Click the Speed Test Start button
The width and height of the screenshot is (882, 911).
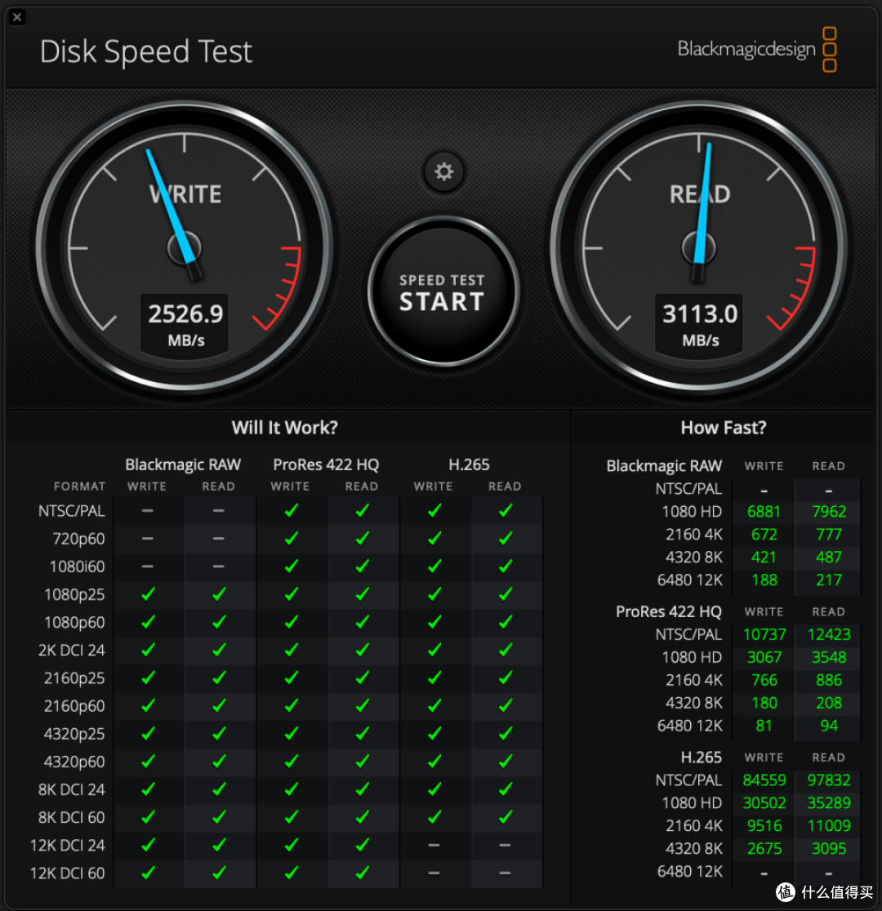[443, 291]
